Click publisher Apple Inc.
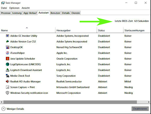 click(x=62, y=53)
